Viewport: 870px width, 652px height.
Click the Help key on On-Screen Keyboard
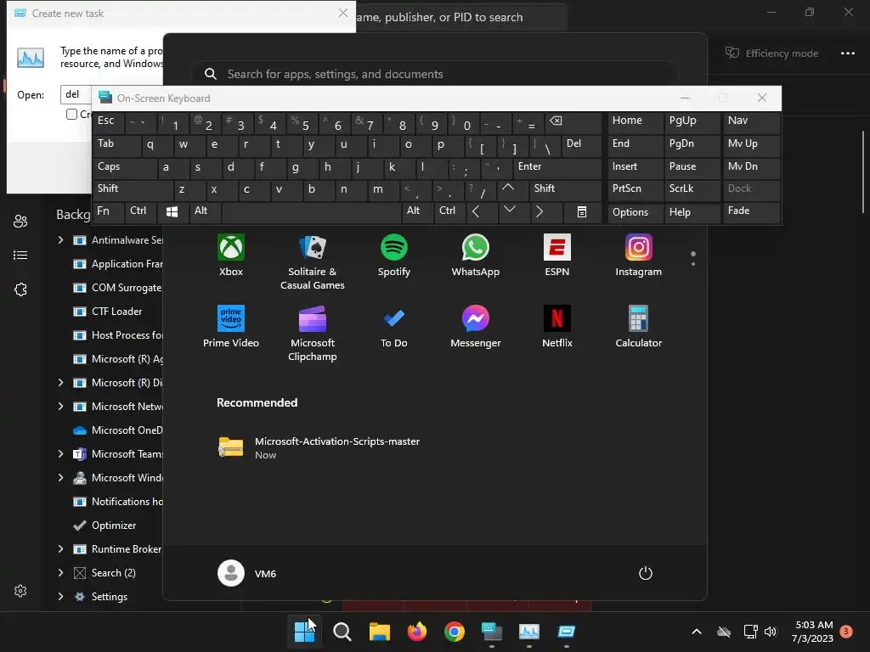(x=692, y=212)
